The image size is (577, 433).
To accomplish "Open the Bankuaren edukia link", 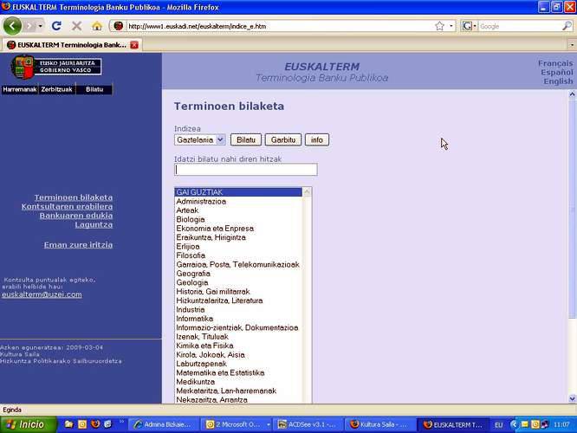I will coord(76,216).
